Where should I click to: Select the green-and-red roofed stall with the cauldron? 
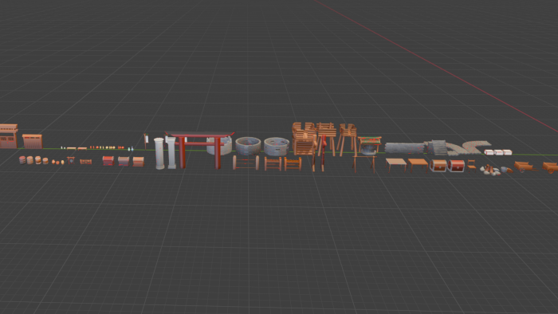[x=369, y=145]
